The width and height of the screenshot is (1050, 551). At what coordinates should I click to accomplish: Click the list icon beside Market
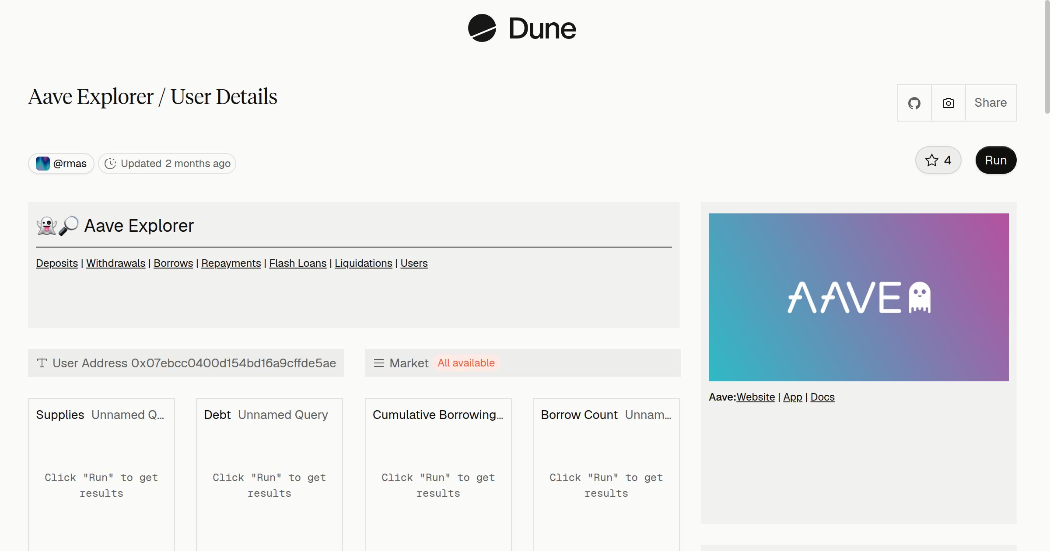tap(379, 363)
